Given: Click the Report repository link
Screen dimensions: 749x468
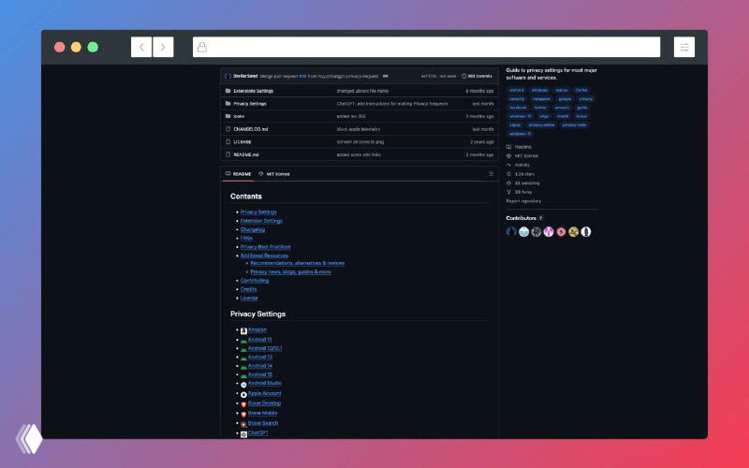Looking at the screenshot, I should [523, 200].
